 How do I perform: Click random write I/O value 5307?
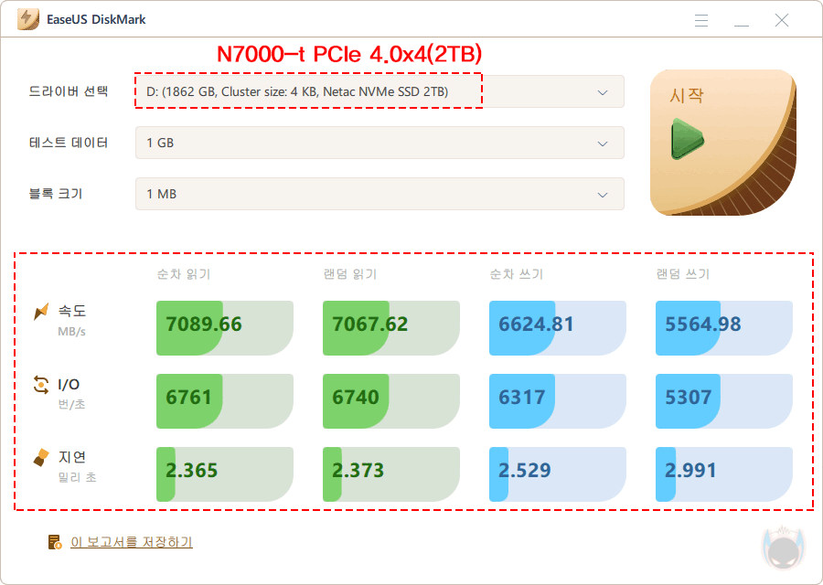(x=688, y=398)
